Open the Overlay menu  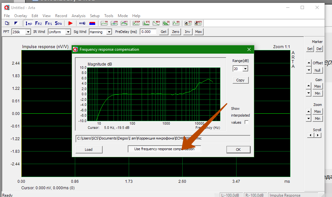click(x=21, y=16)
